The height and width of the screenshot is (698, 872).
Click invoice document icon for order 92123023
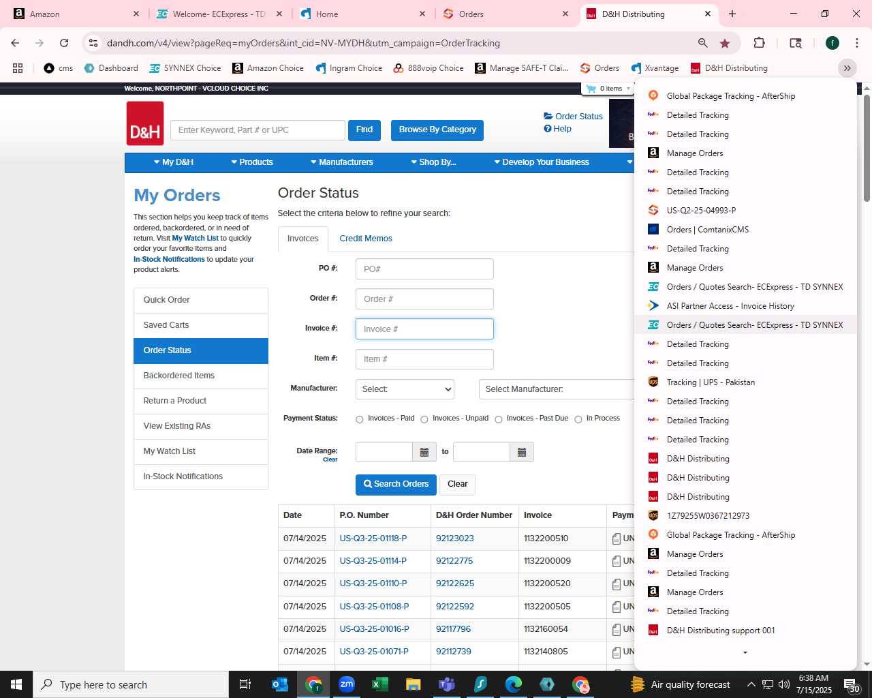tap(617, 538)
